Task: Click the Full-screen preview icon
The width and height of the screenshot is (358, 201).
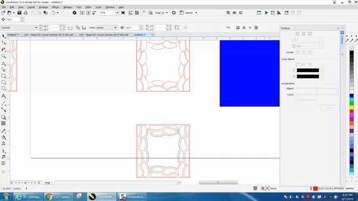Action: [x=123, y=13]
